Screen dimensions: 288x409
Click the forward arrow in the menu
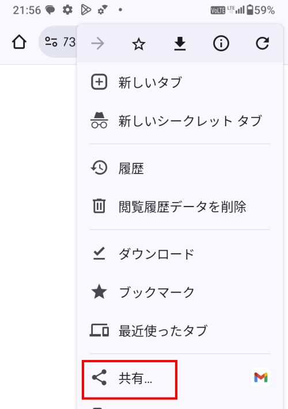click(x=98, y=44)
